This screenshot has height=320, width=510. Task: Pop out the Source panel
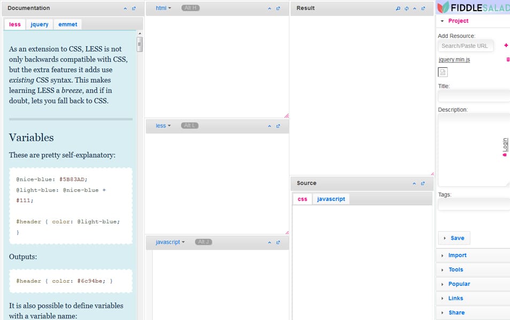[423, 183]
